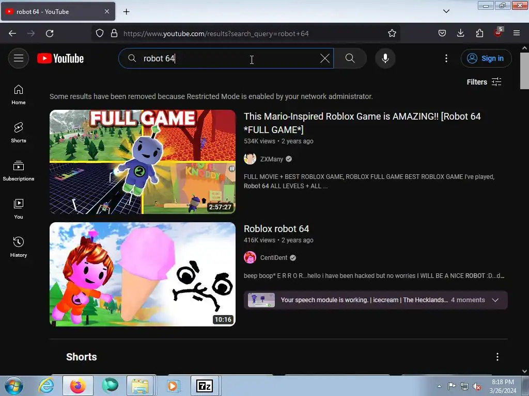The height and width of the screenshot is (396, 529).
Task: Open the Roblox robot 64 video title
Action: 276,228
